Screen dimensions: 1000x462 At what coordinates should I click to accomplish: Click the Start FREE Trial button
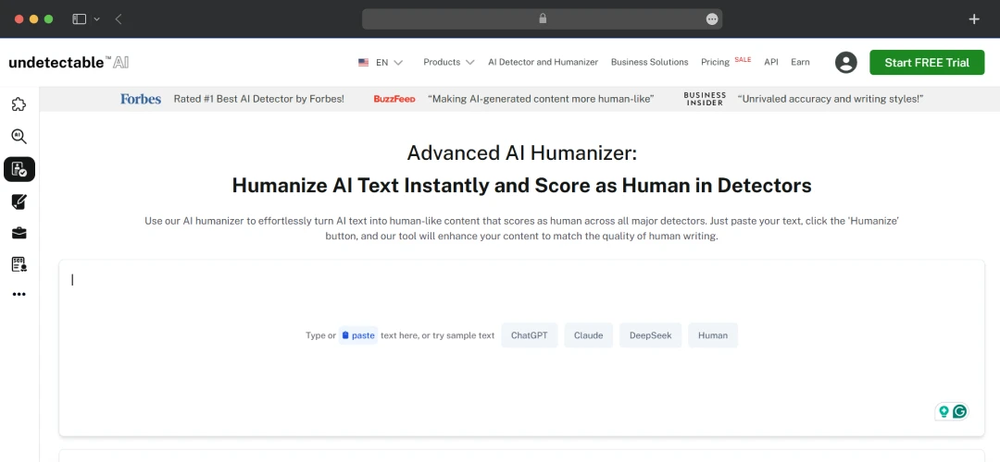[927, 62]
